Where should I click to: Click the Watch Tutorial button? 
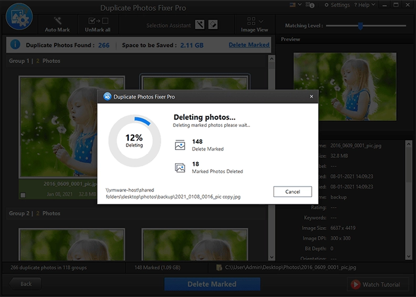(x=378, y=284)
